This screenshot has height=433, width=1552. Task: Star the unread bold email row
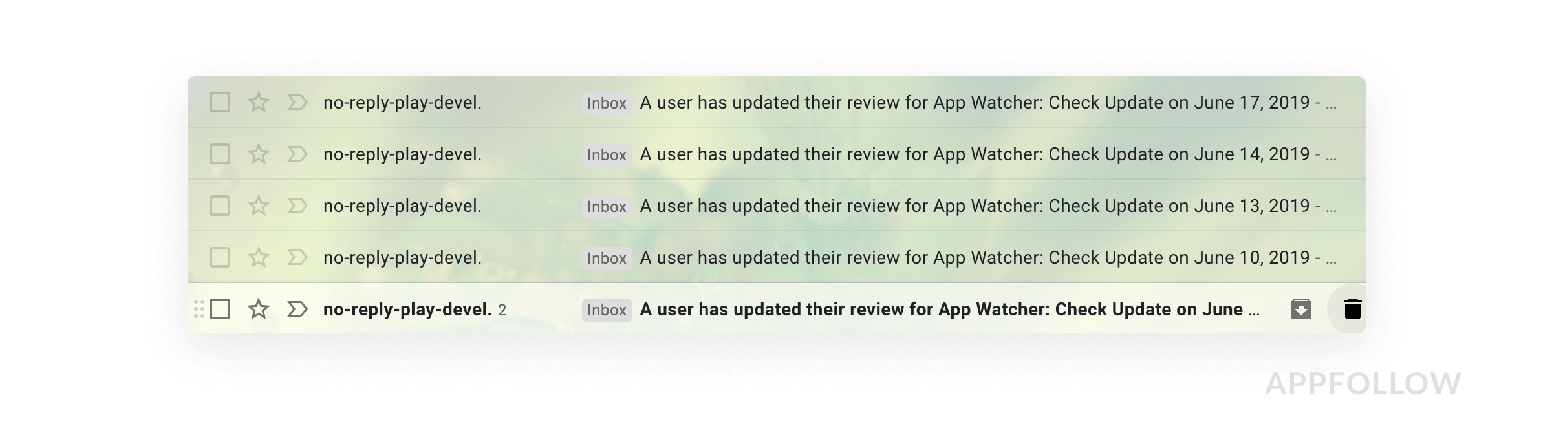click(258, 309)
